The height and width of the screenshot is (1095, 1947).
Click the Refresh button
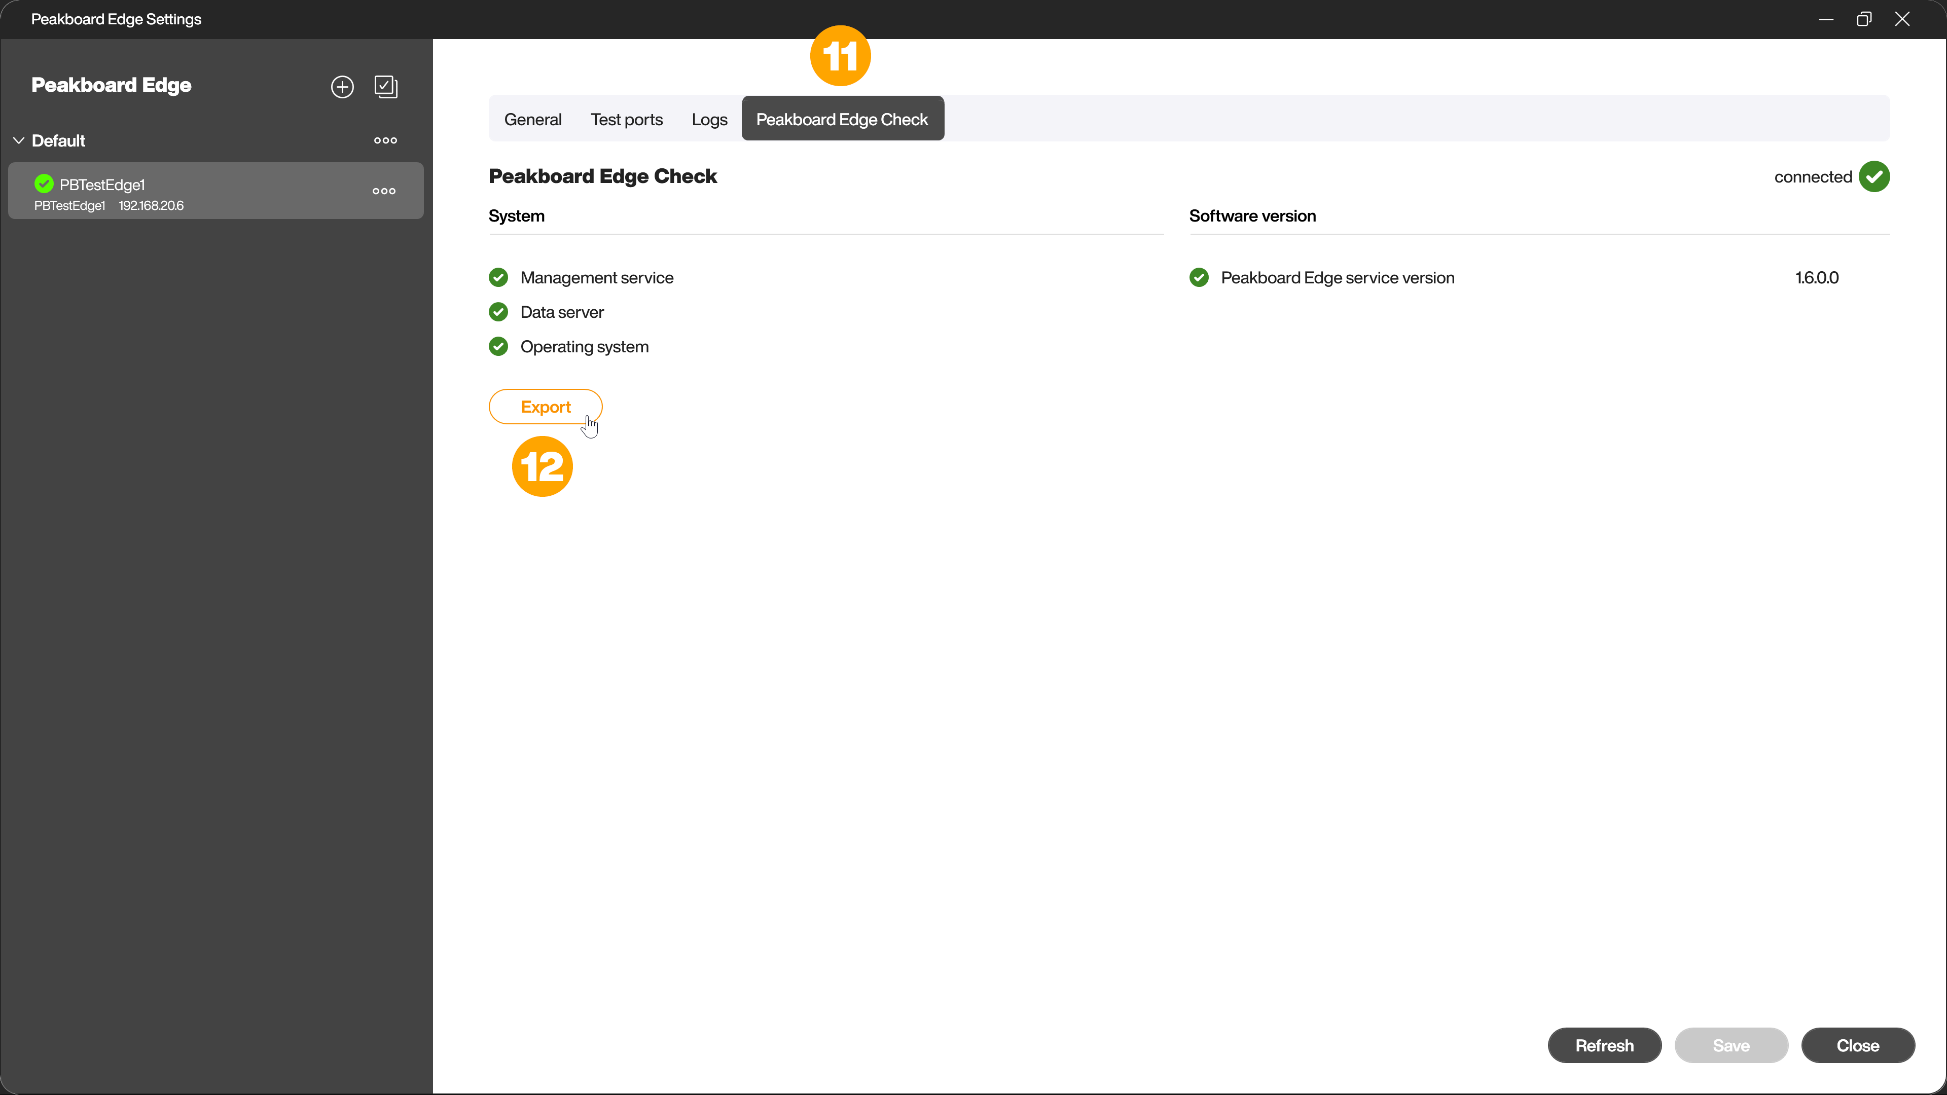[x=1605, y=1044]
